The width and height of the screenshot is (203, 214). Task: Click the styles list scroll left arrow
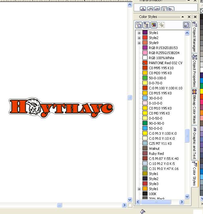click(138, 202)
